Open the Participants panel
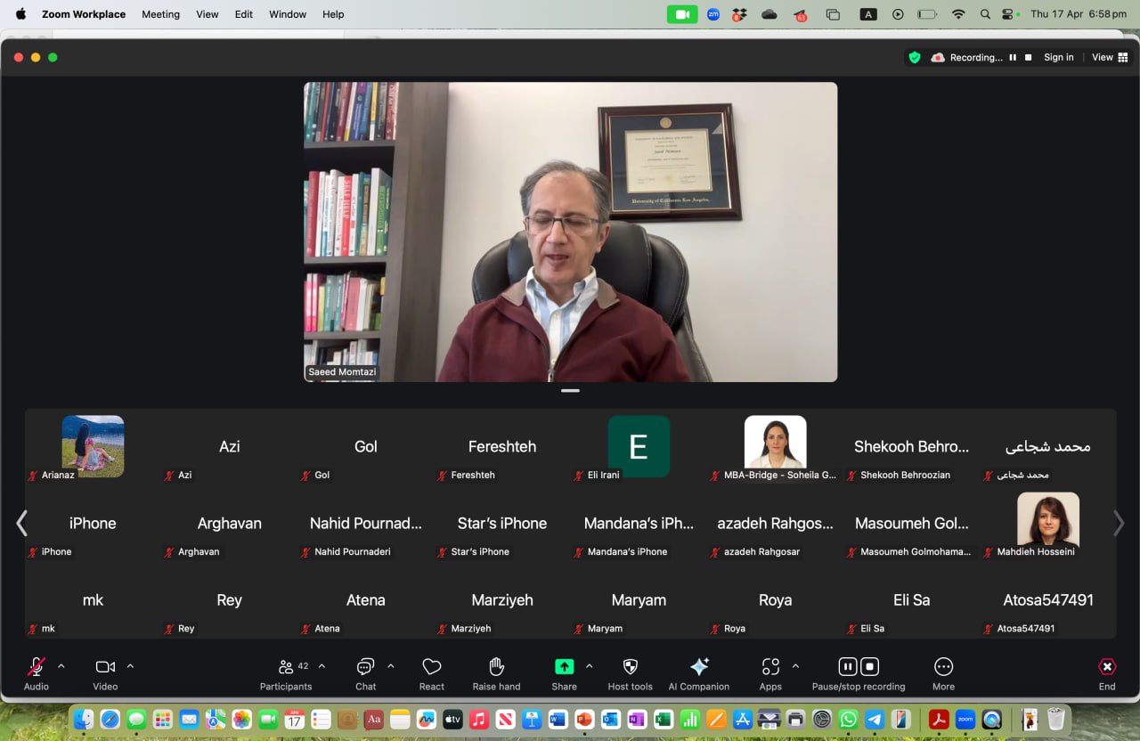This screenshot has height=741, width=1140. click(x=286, y=668)
